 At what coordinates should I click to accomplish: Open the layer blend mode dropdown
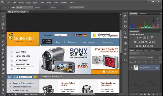pos(138,58)
